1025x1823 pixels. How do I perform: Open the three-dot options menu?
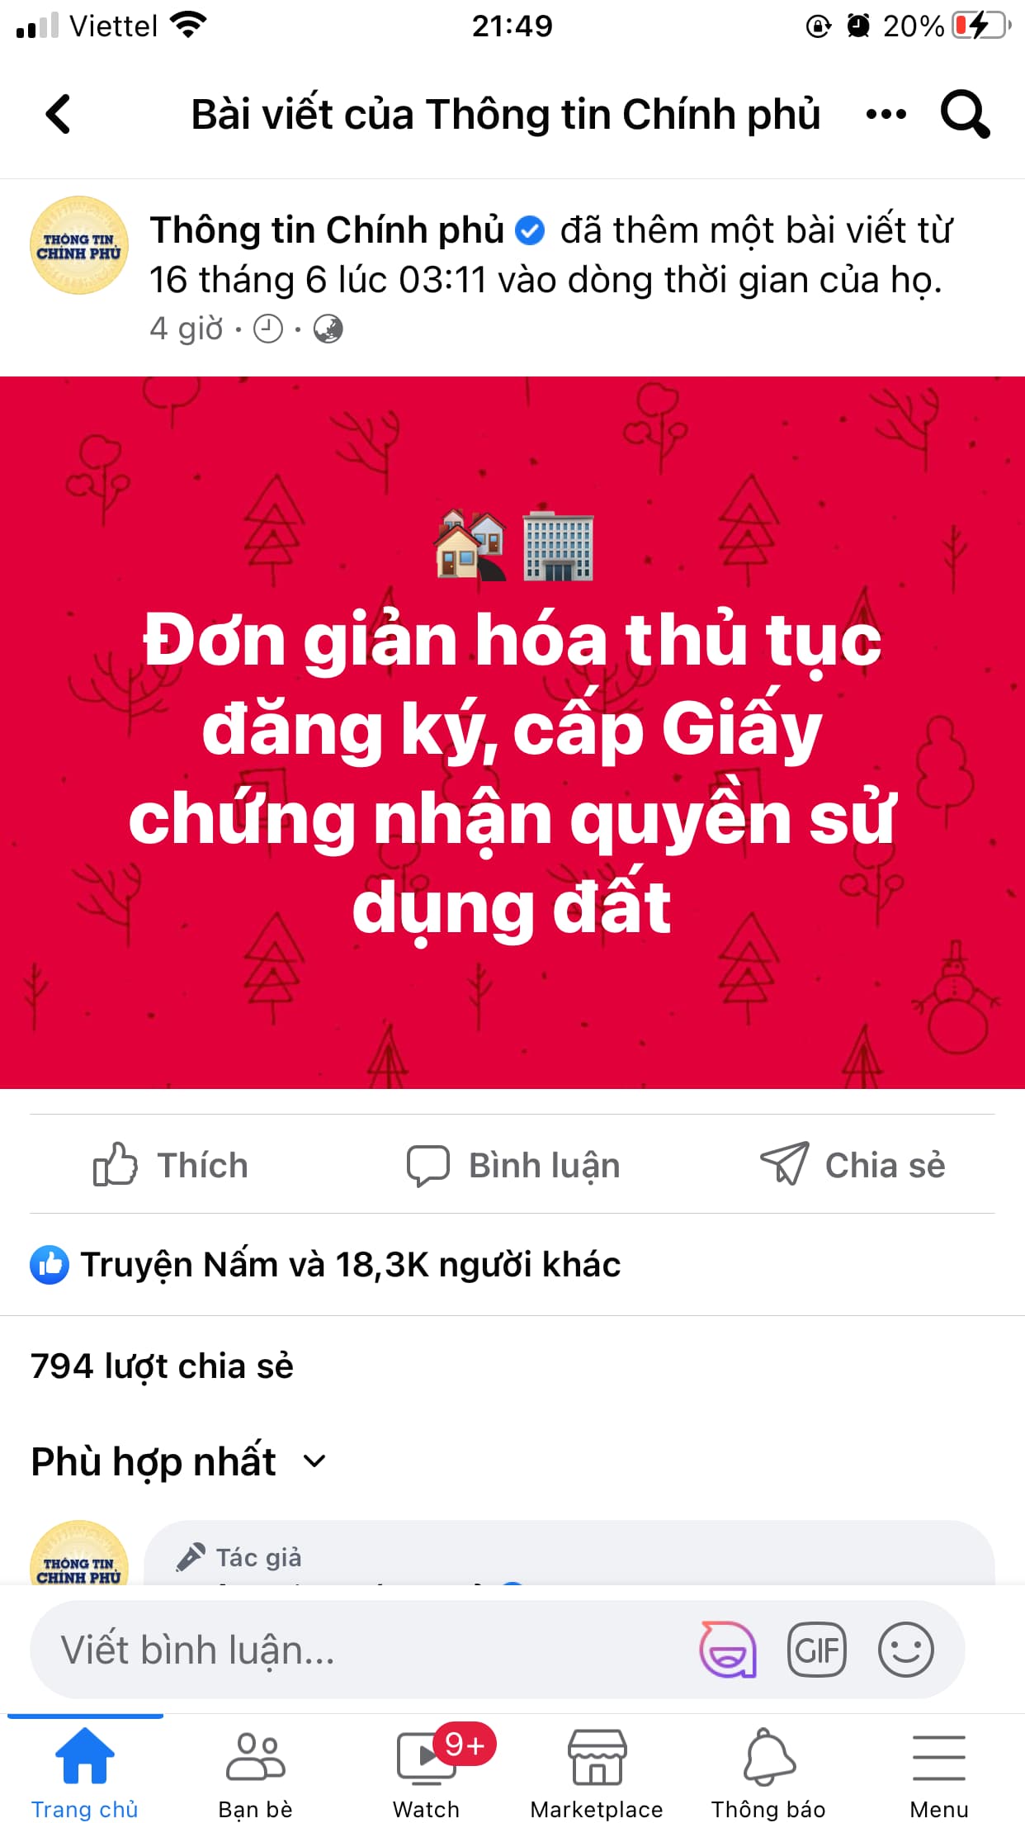(x=886, y=114)
